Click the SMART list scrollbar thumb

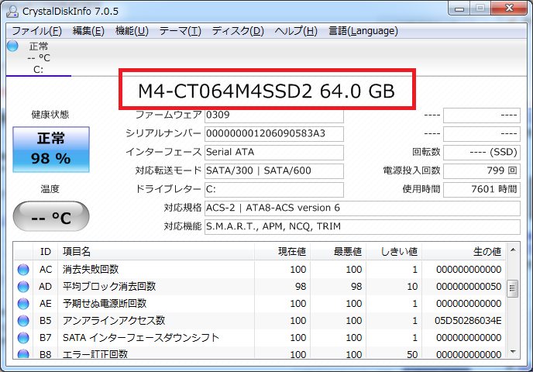pyautogui.click(x=513, y=288)
